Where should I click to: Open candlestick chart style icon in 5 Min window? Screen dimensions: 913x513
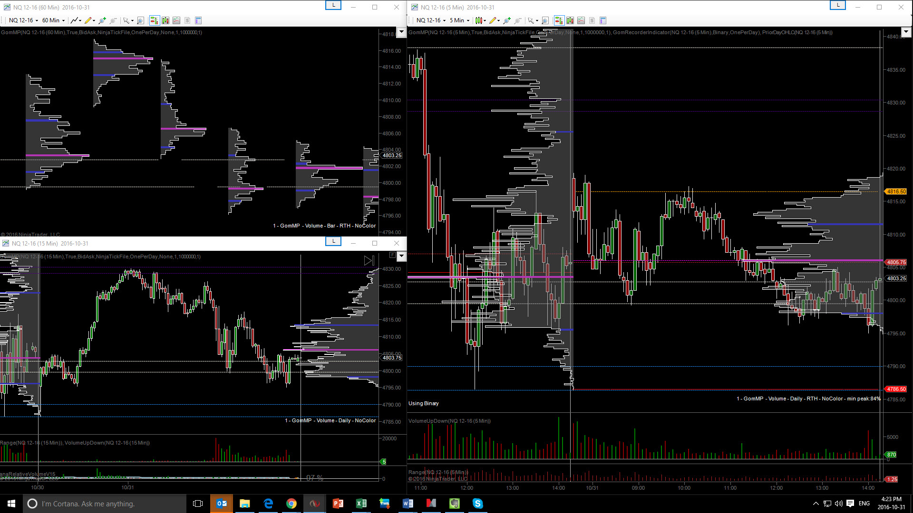[478, 20]
